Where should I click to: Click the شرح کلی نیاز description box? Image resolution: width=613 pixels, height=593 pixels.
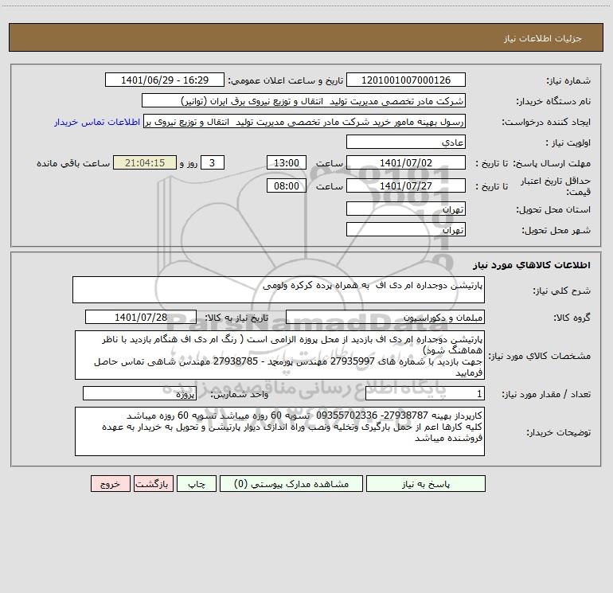point(279,290)
